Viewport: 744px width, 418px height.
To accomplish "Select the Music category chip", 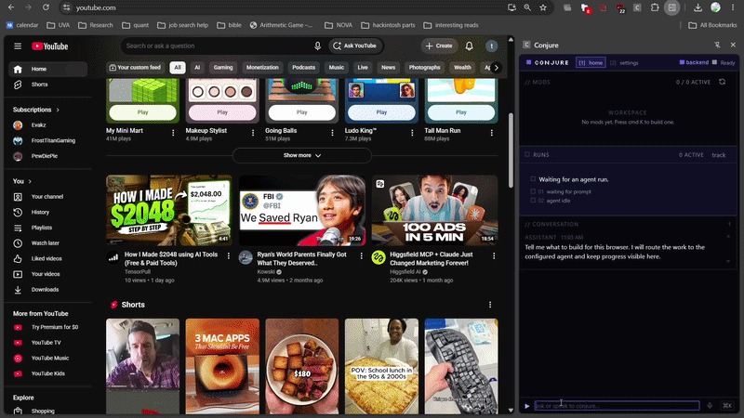I will [x=337, y=67].
